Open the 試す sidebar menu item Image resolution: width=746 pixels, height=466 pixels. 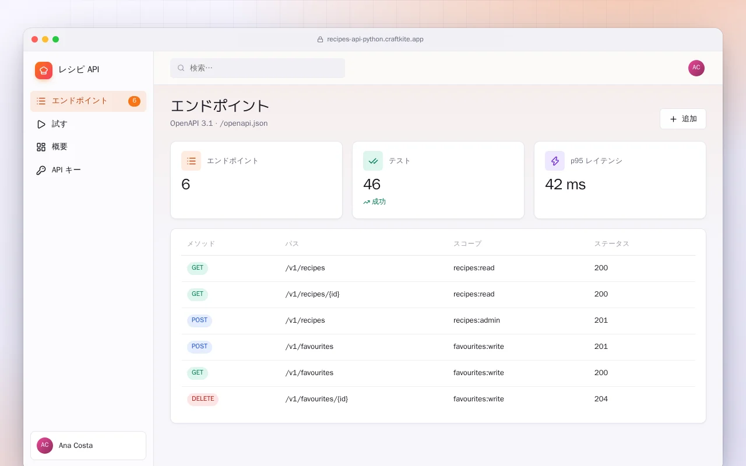(x=89, y=124)
